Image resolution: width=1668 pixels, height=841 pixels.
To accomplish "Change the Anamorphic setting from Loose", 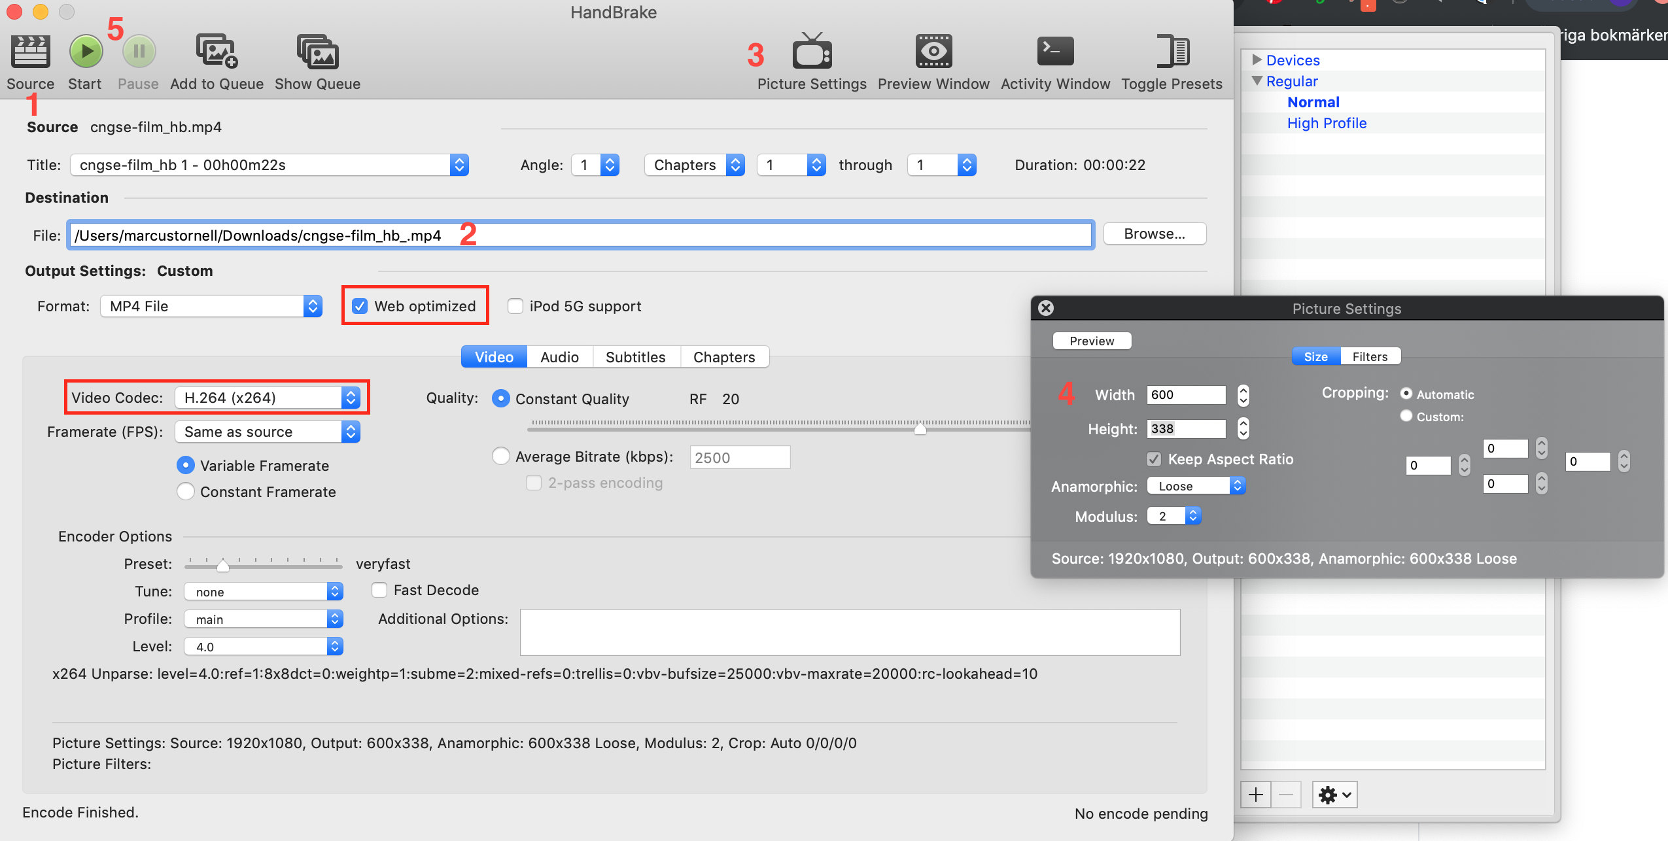I will [1196, 485].
